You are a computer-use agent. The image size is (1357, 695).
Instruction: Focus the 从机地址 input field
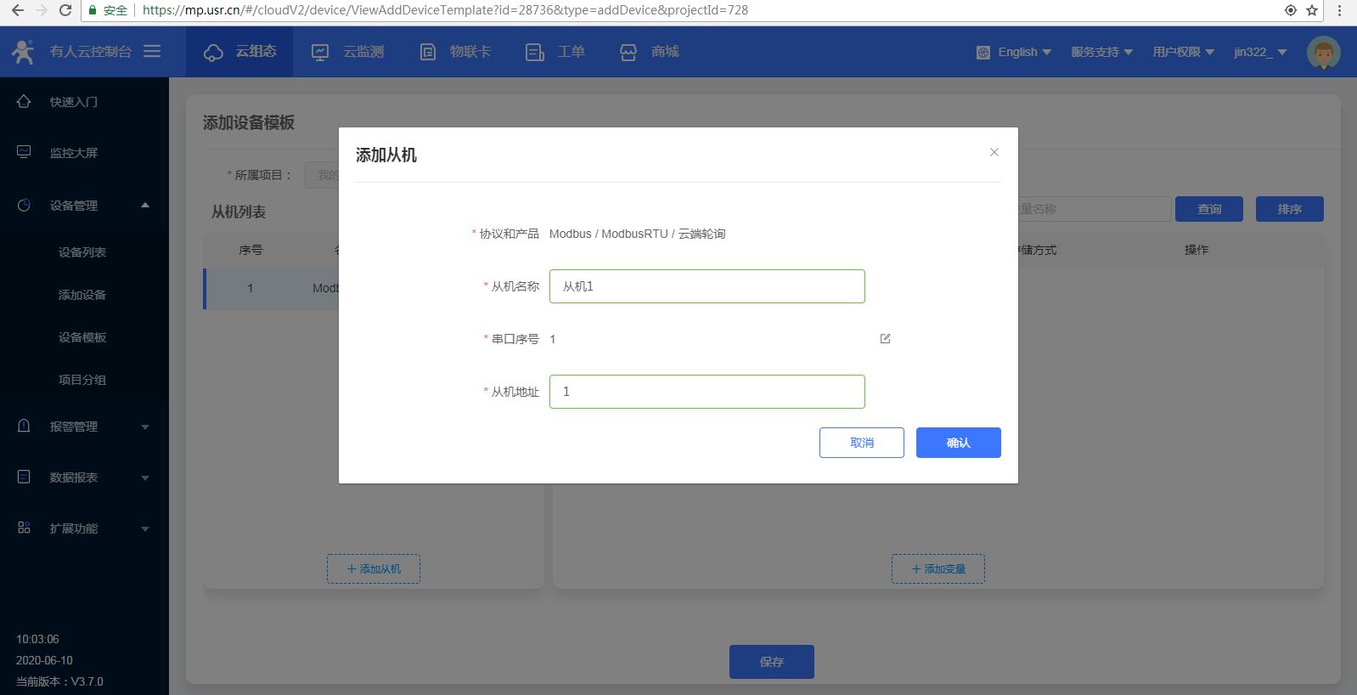(x=707, y=392)
